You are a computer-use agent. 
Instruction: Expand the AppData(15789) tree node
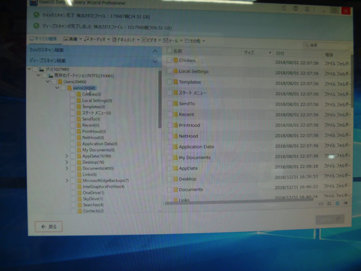click(66, 156)
